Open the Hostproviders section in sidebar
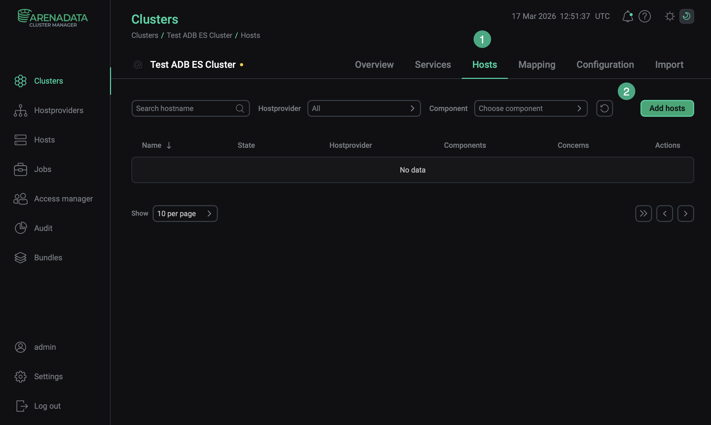Image resolution: width=711 pixels, height=425 pixels. point(59,110)
